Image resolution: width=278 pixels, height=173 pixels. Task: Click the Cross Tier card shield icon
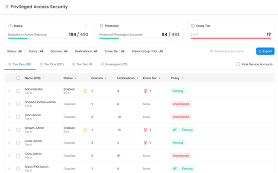tap(193, 26)
